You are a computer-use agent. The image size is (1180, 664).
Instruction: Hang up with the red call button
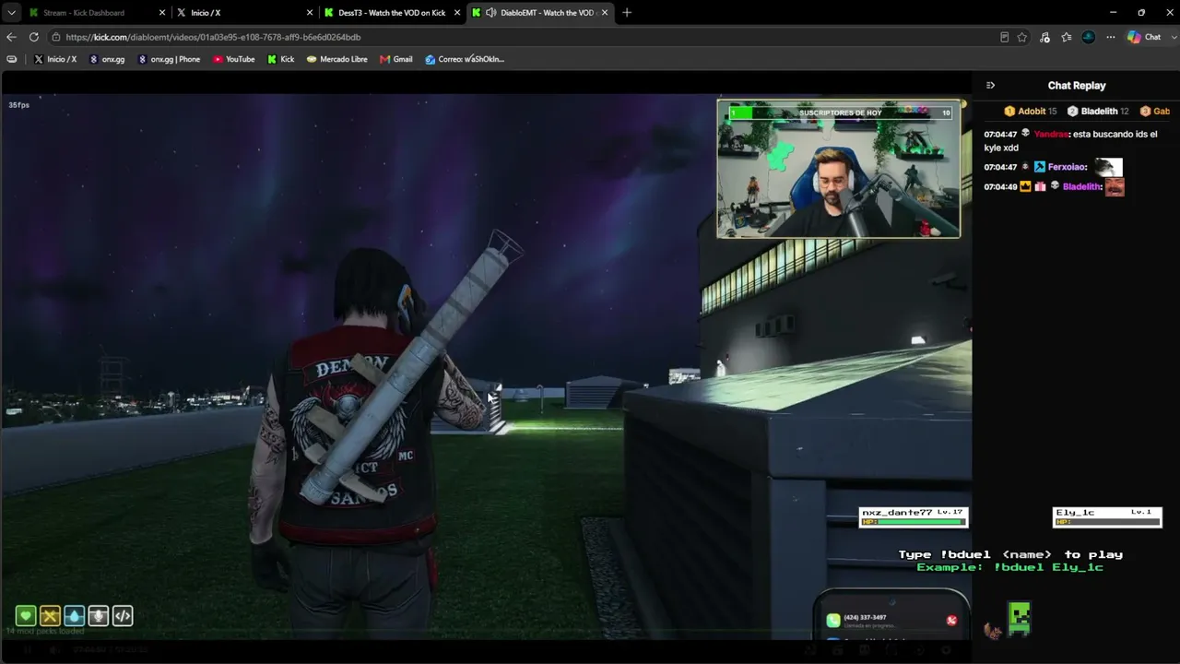951,621
